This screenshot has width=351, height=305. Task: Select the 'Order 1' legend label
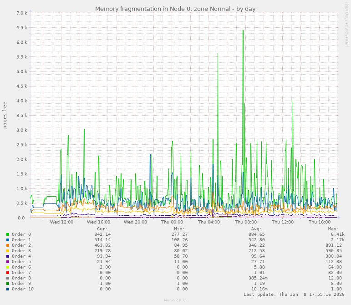(x=21, y=239)
